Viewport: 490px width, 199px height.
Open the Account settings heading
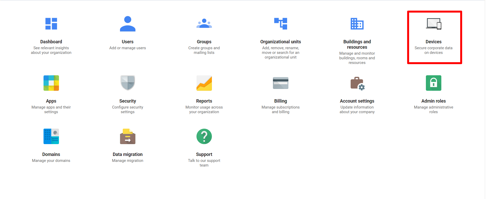[x=357, y=101]
